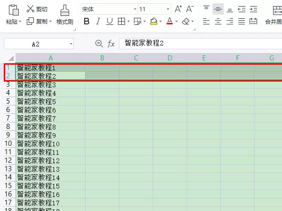
Task: Click cell containing 智能家教程5
Action: [51, 101]
